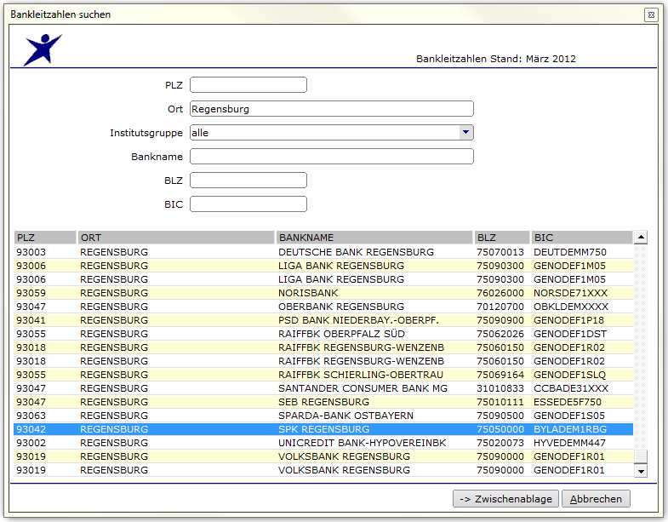Click into the BLZ input field
Viewport: 668px width, 522px height.
tap(248, 181)
